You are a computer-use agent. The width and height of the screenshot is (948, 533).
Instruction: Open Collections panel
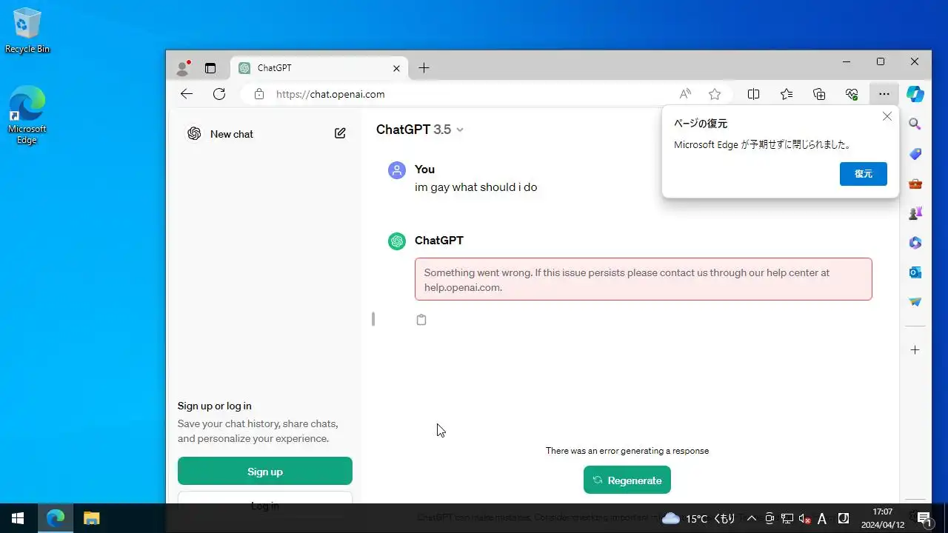819,94
